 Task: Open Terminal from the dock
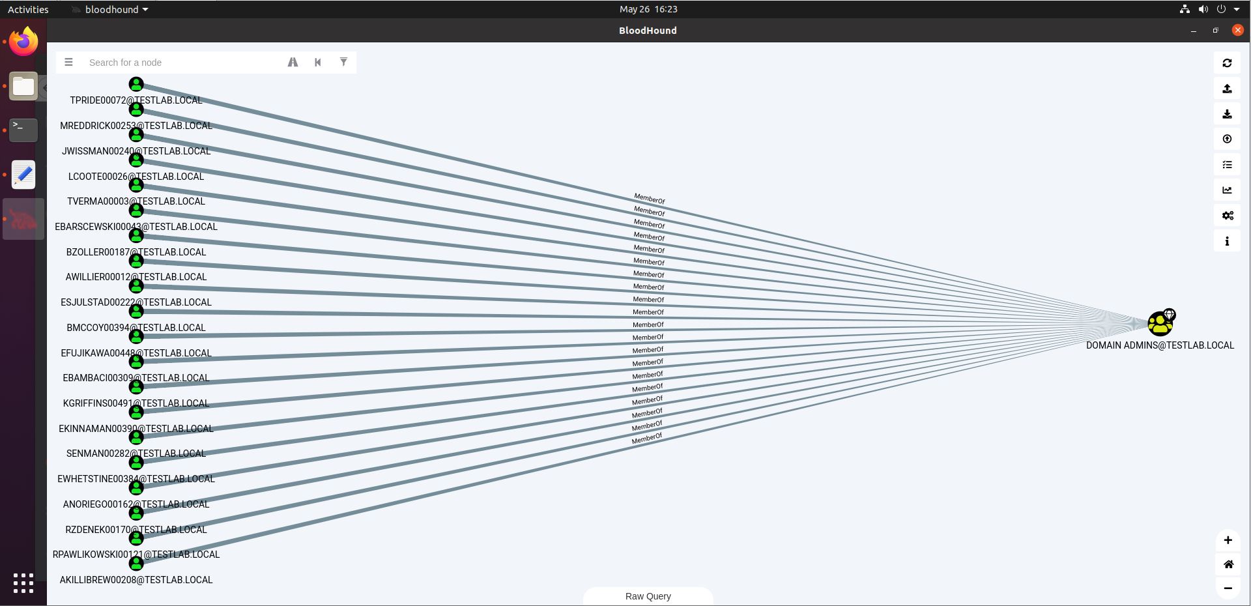point(23,130)
